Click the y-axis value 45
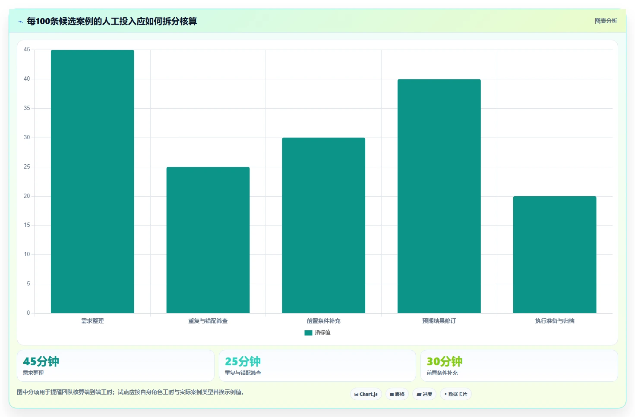Screen dimensions: 635x417 click(x=27, y=50)
